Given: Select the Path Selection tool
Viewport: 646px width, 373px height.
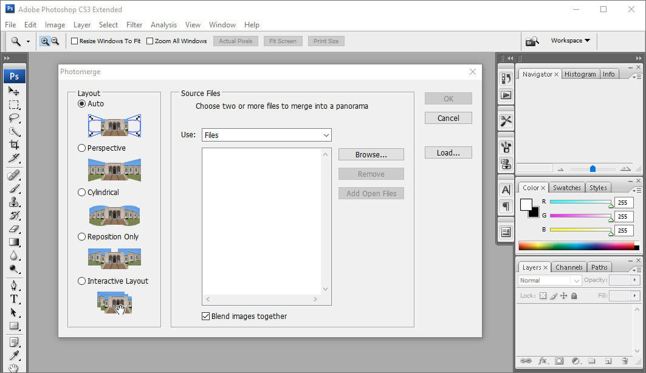Looking at the screenshot, I should click(x=14, y=312).
